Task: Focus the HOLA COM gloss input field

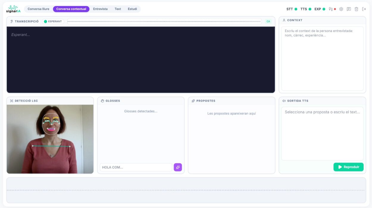Action: (136, 167)
